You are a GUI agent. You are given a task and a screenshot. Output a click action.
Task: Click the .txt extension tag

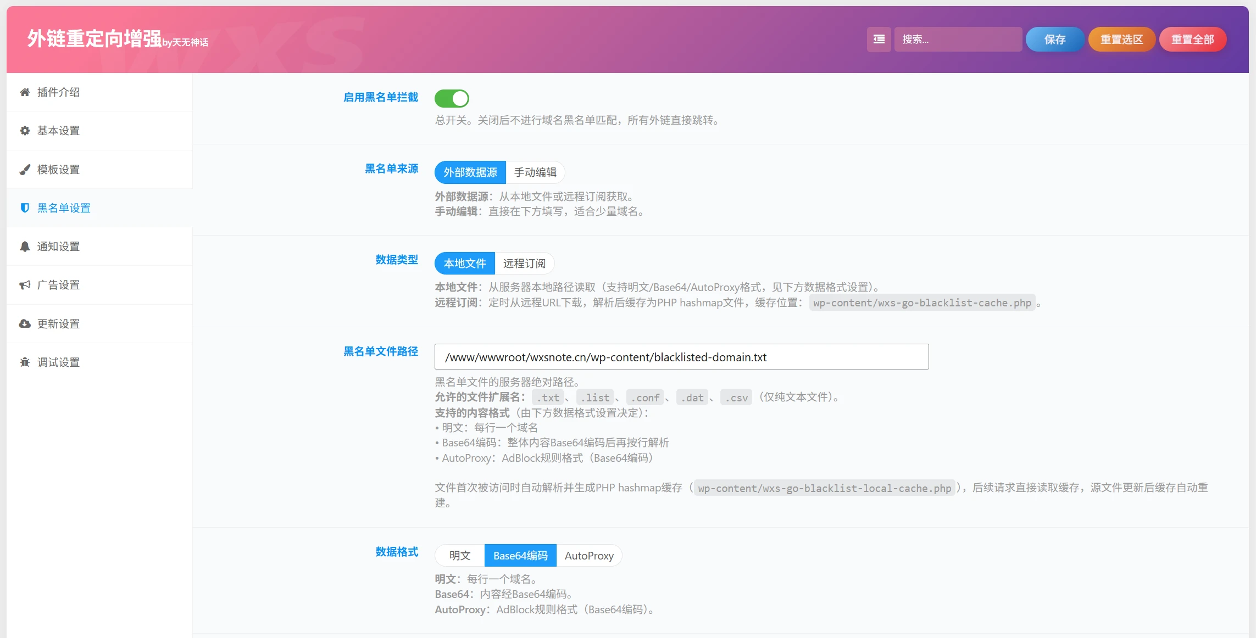coord(548,398)
